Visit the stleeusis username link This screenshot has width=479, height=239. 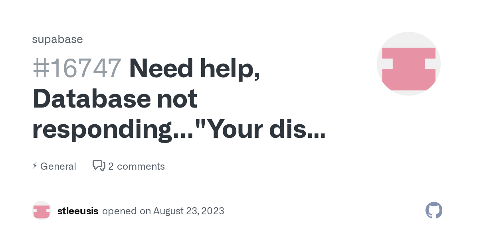click(x=78, y=211)
